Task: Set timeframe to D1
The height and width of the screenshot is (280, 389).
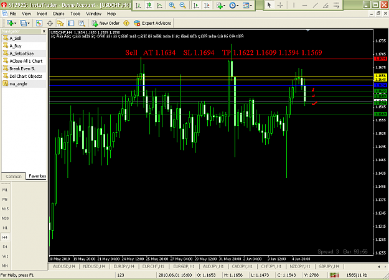Action: 5,247
